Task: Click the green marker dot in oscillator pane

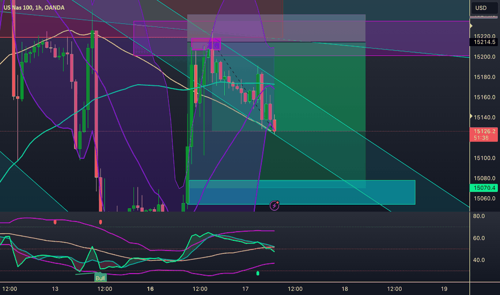Action: pos(258,274)
